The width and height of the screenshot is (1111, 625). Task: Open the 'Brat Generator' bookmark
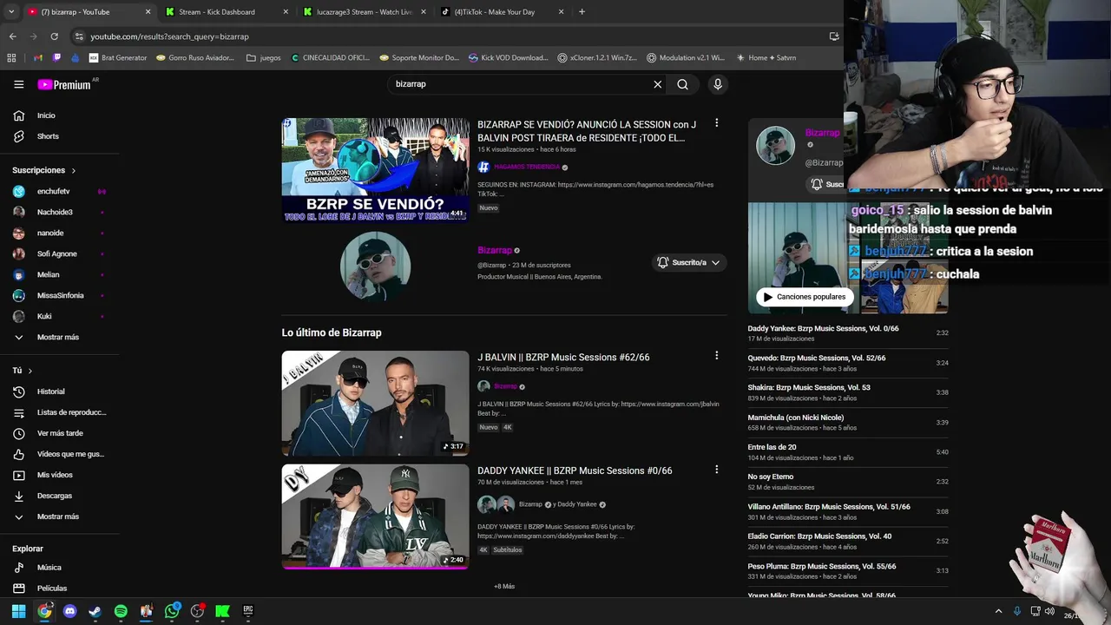[117, 58]
